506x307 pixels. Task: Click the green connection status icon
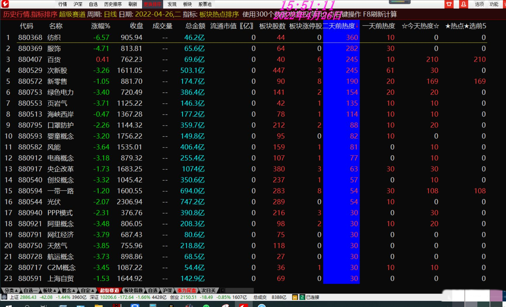pos(302,297)
